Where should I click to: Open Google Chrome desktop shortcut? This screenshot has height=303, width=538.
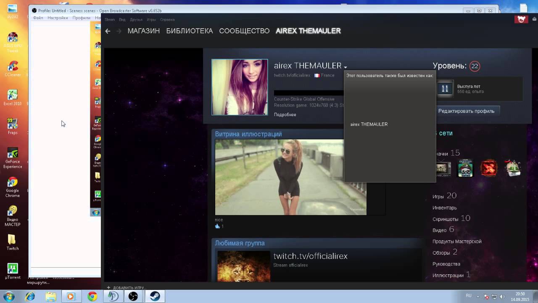(13, 187)
